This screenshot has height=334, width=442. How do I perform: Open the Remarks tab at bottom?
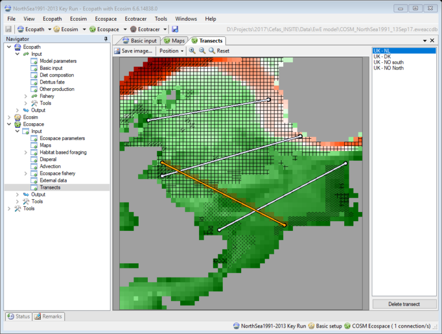49,316
